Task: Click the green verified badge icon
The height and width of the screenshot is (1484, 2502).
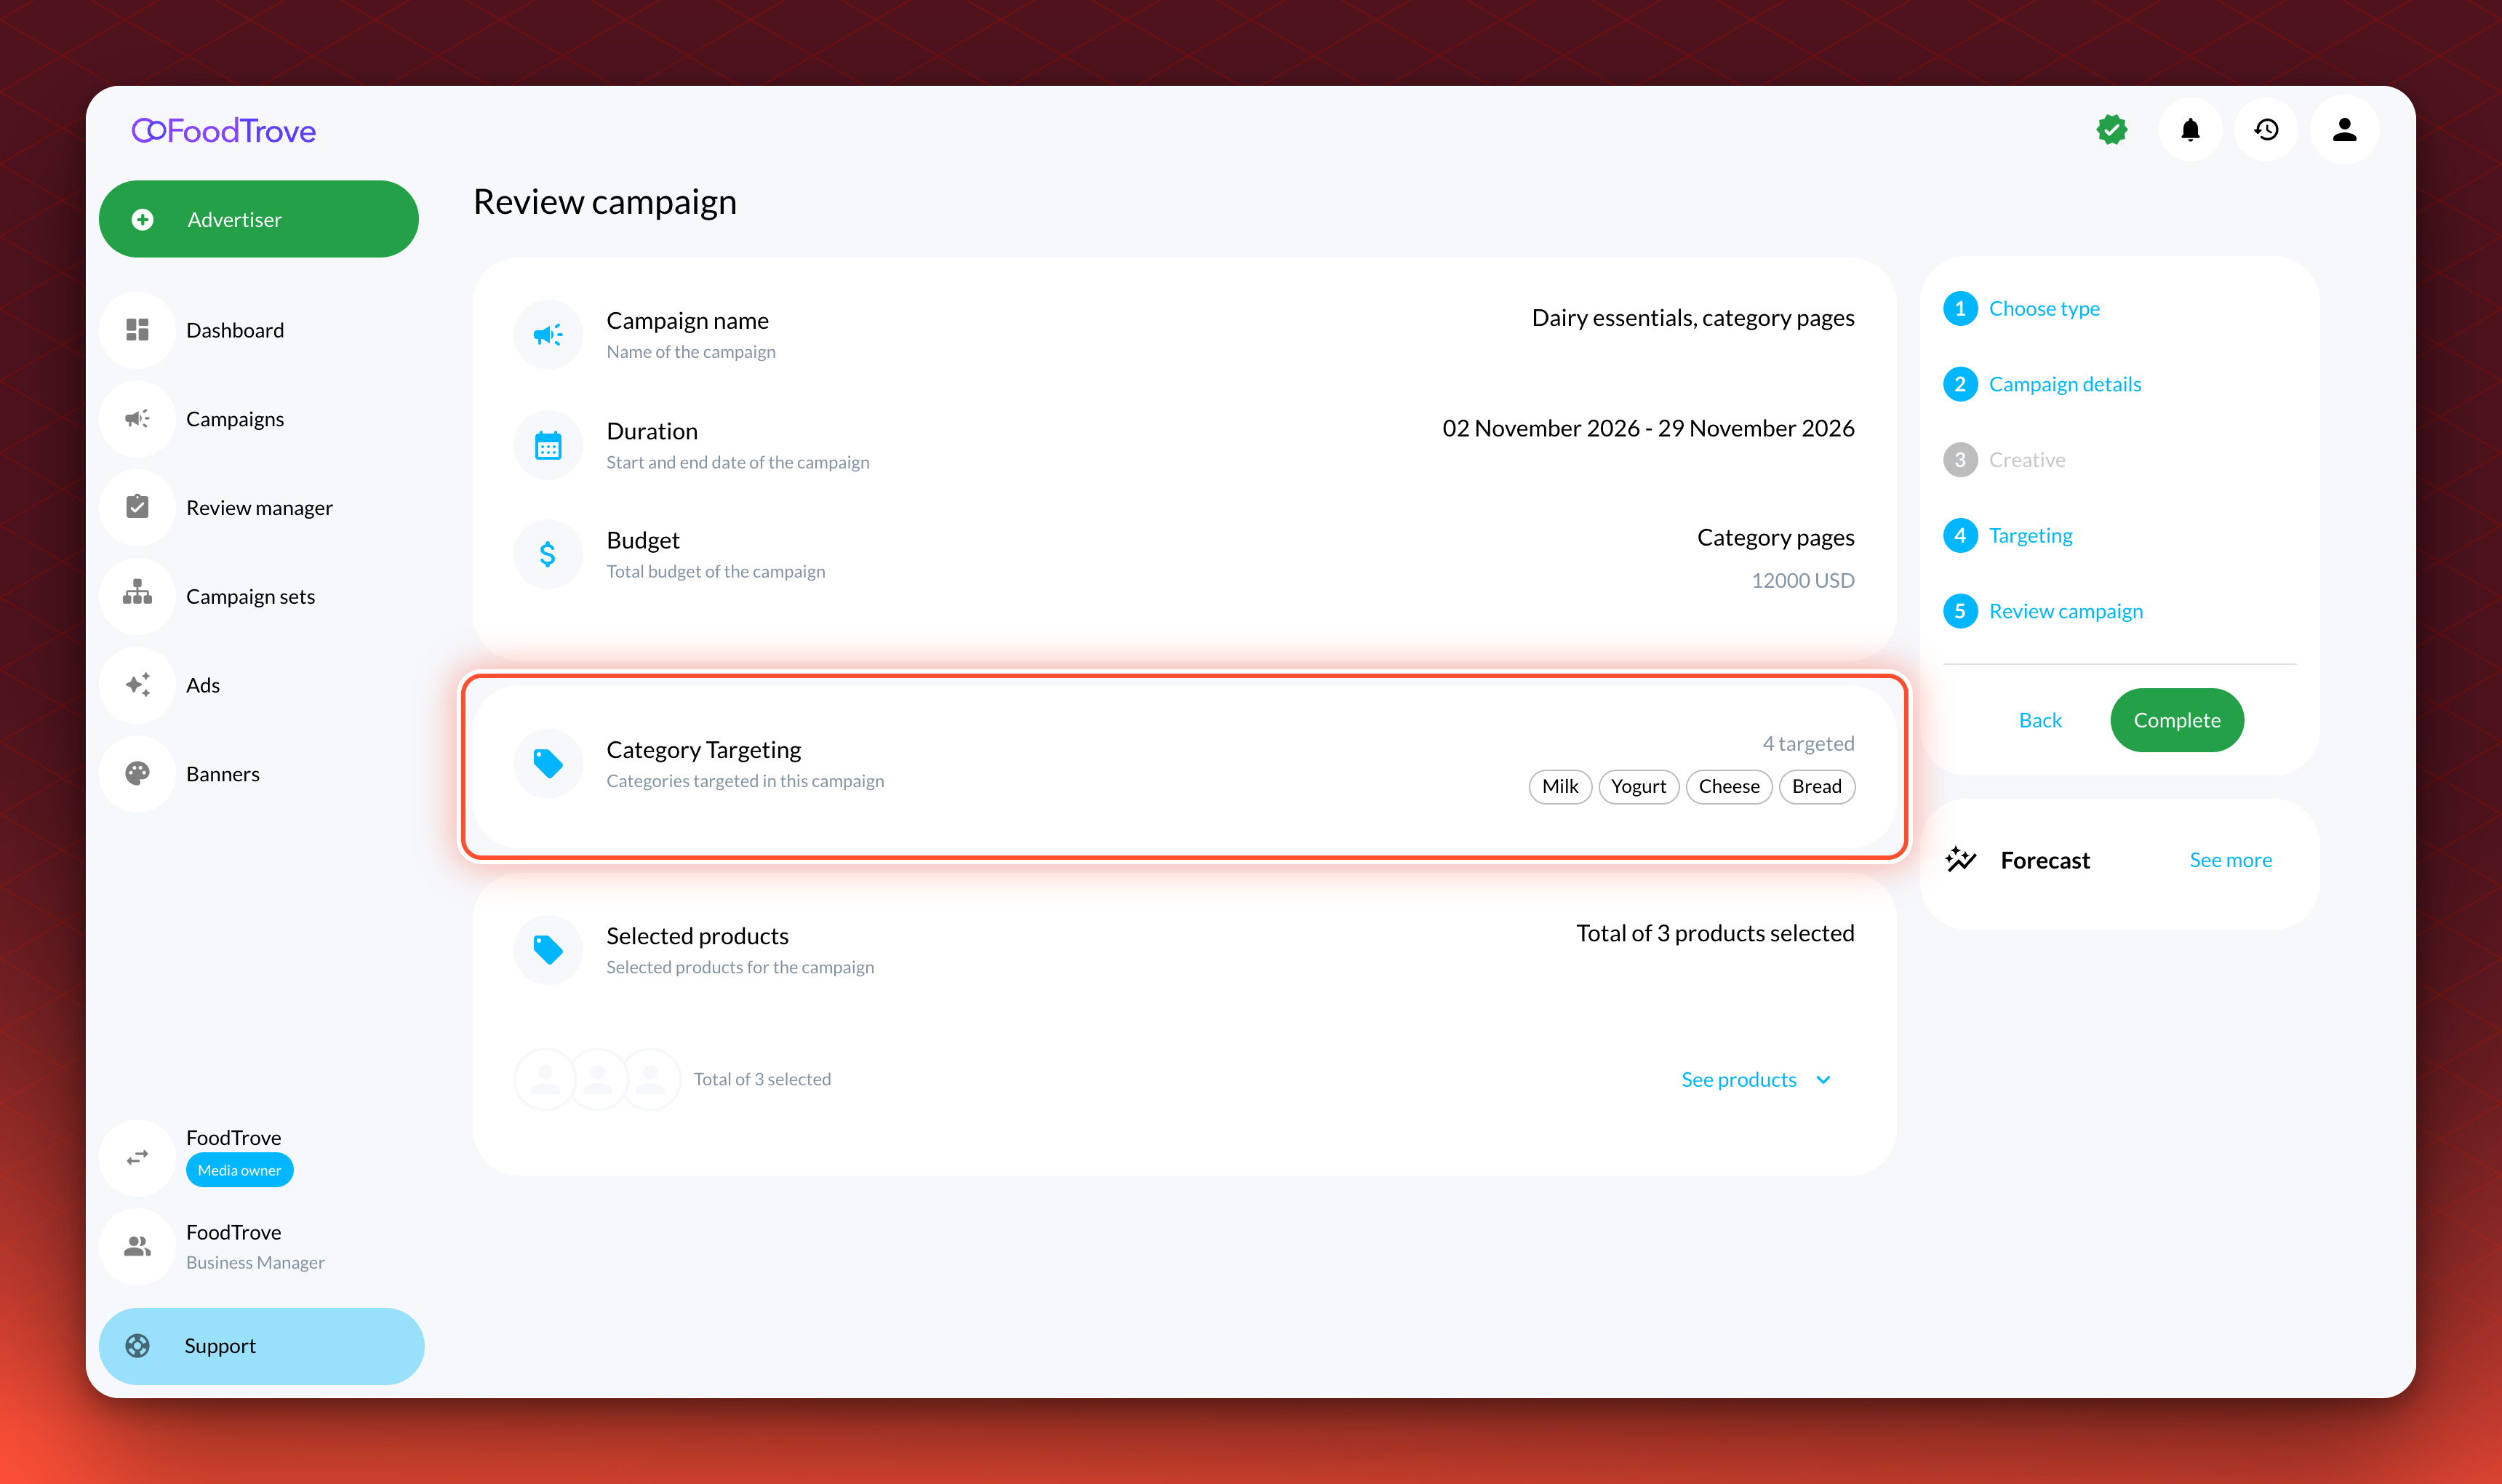Action: [2111, 130]
